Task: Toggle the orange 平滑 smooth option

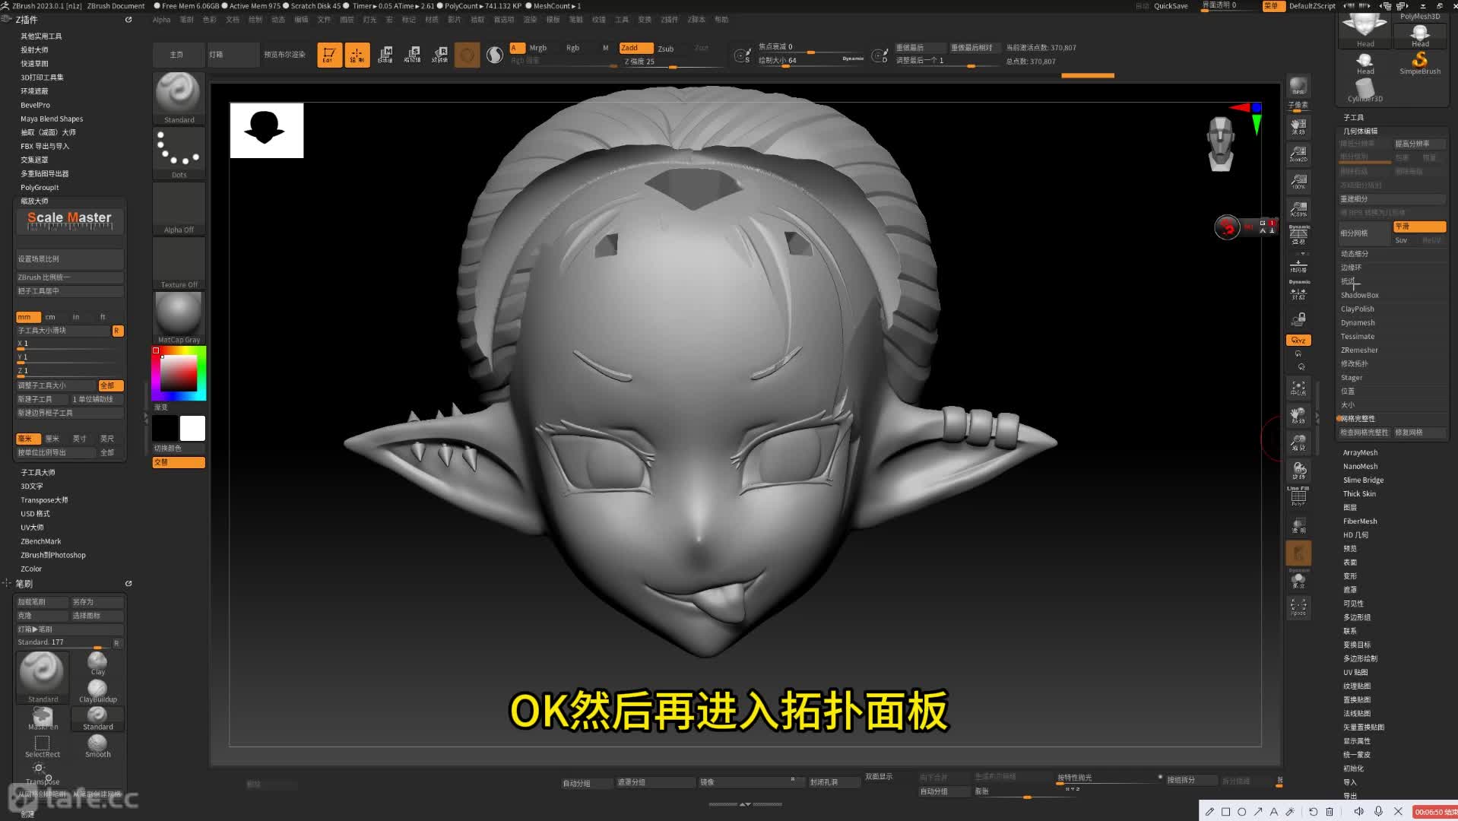Action: click(1418, 227)
